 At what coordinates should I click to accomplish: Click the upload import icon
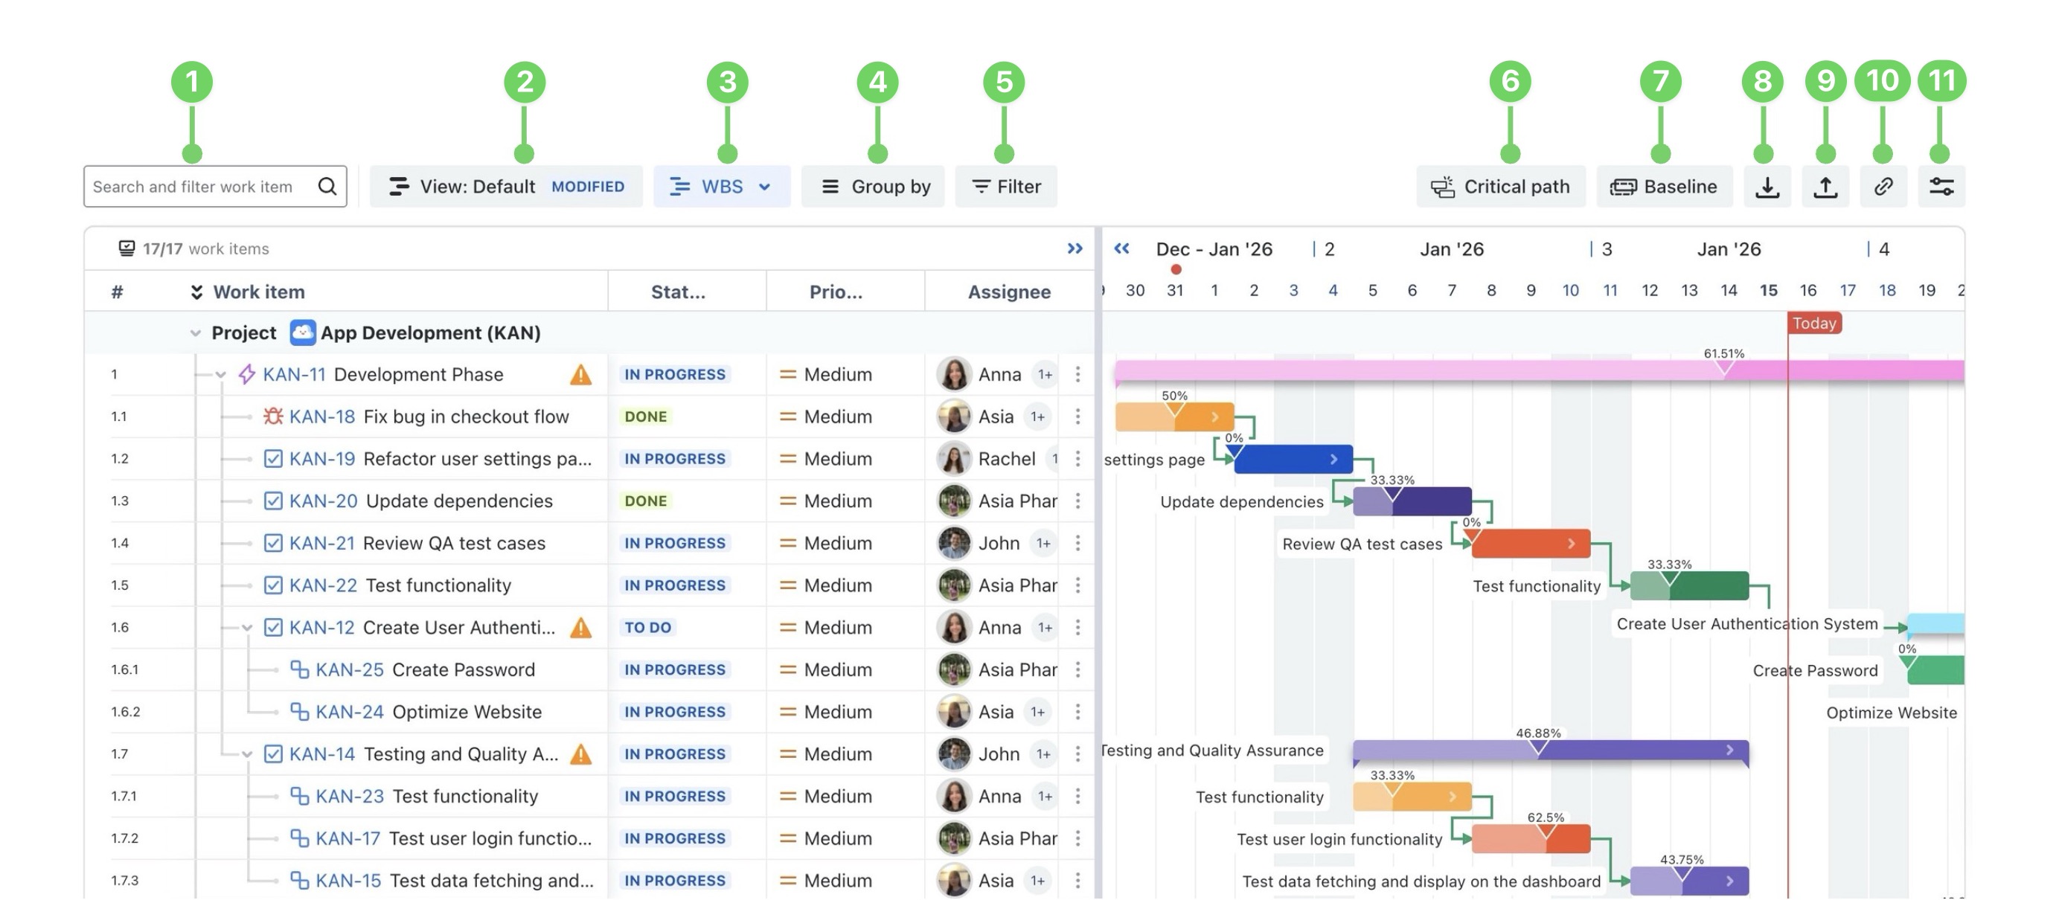[x=1825, y=187]
